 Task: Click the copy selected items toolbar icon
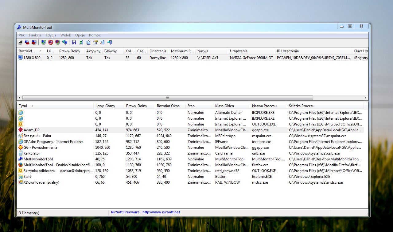pyautogui.click(x=88, y=42)
